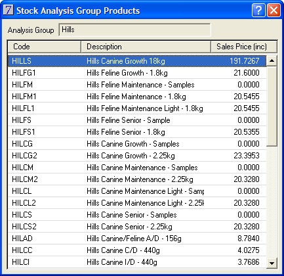Sort by Sales Price (inc) column header
The height and width of the screenshot is (276, 284).
point(244,47)
